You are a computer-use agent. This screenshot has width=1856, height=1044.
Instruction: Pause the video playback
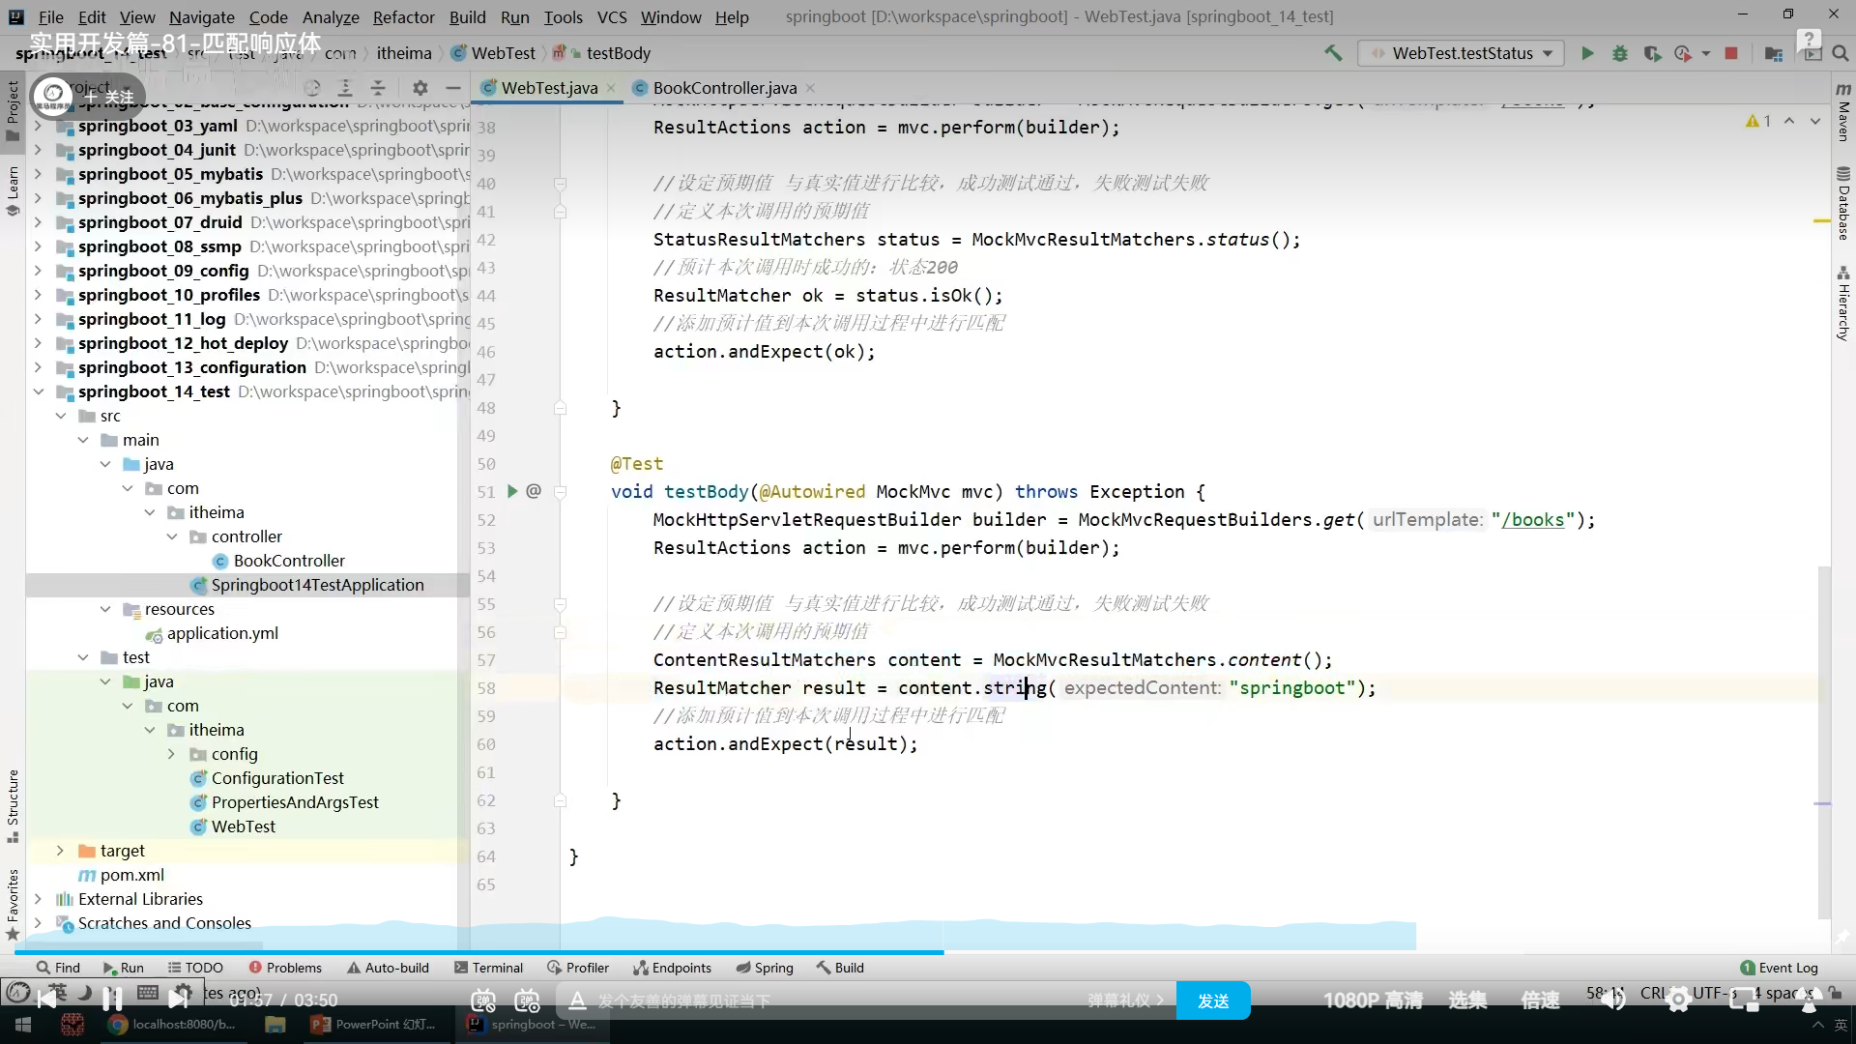pos(112,999)
